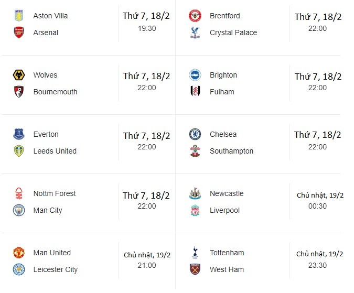Click the Chelsea club crest
Screen dimensions: 354x293
pos(195,134)
